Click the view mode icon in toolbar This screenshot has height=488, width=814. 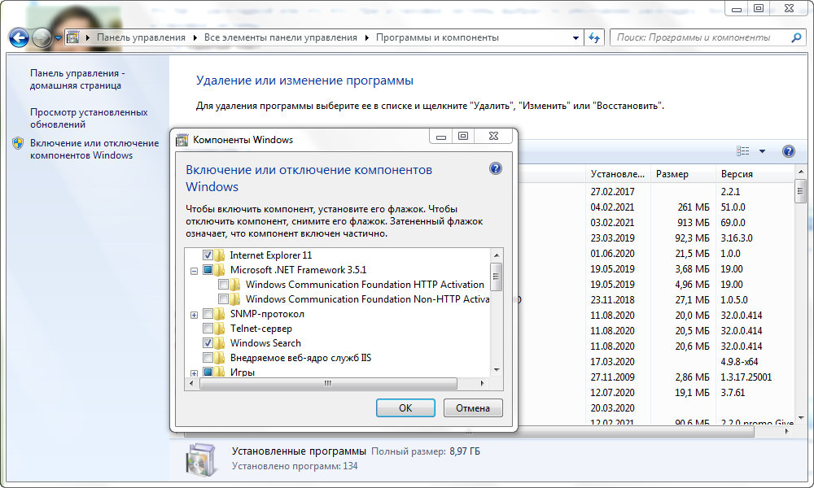click(743, 151)
